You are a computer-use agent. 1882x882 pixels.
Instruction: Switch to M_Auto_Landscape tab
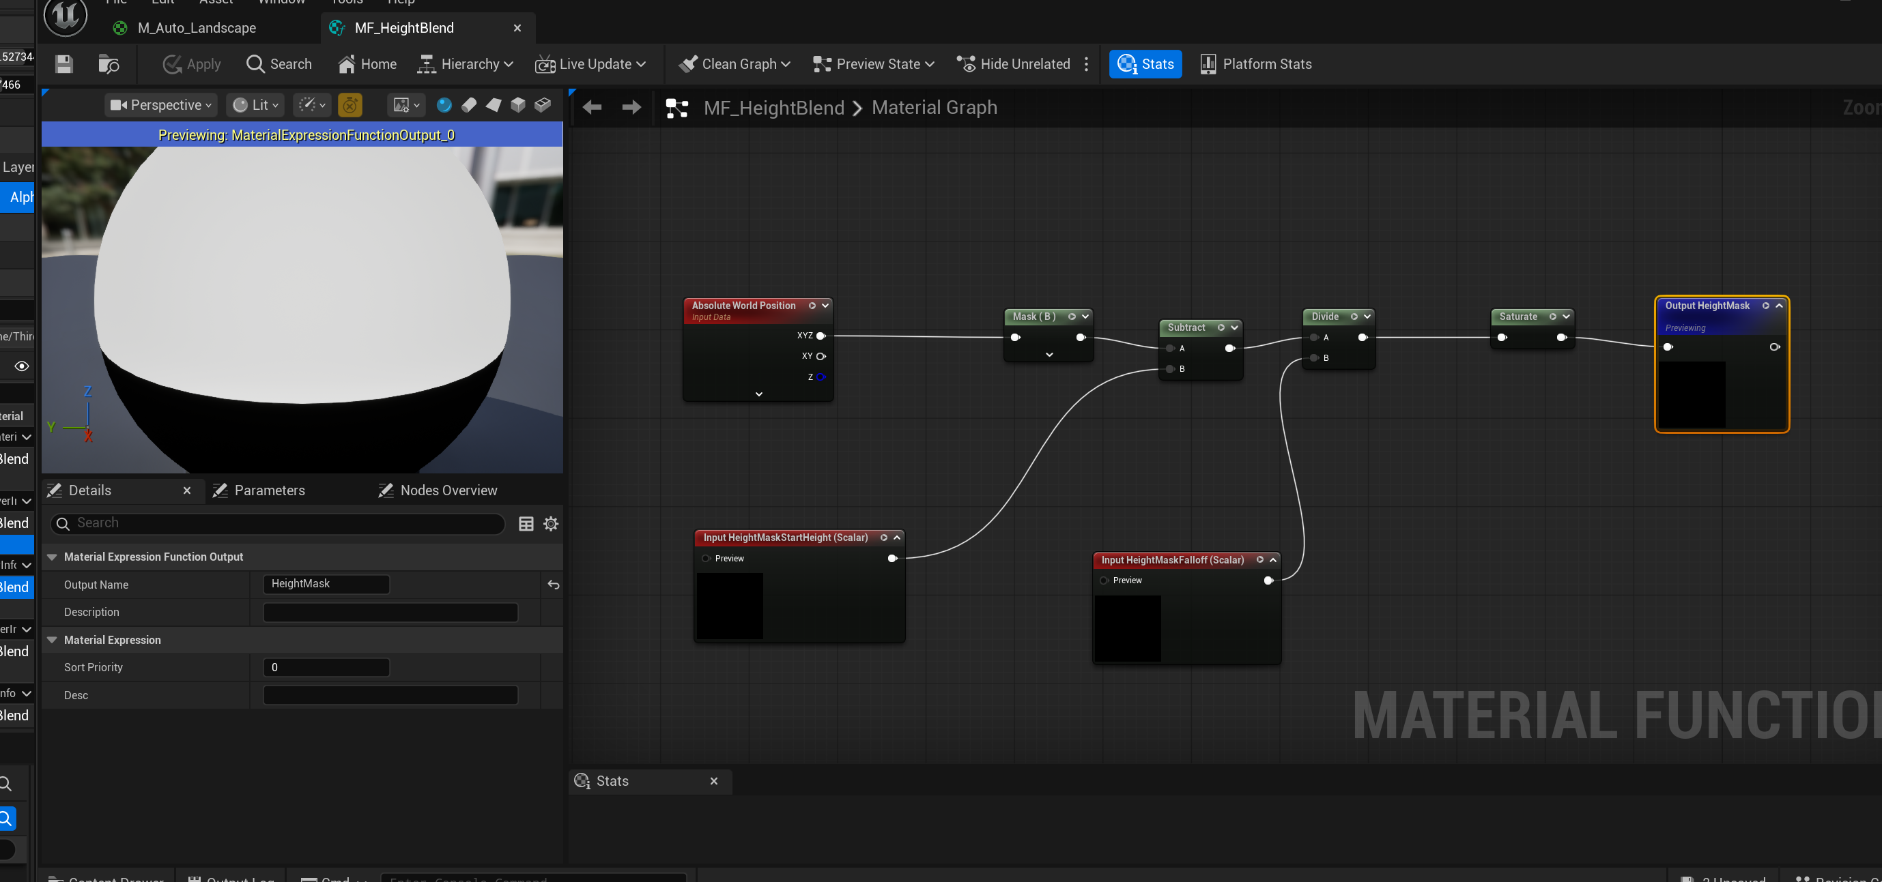tap(197, 28)
